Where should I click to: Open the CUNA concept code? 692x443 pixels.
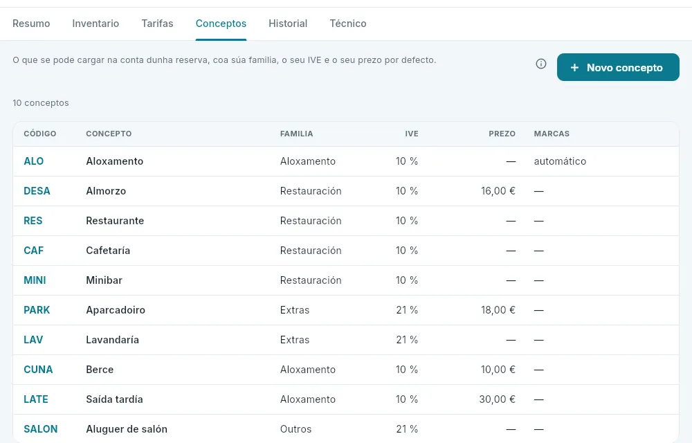(38, 370)
